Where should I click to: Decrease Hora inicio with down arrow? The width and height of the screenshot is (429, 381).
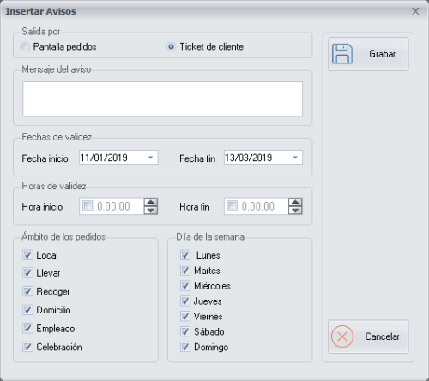click(151, 211)
